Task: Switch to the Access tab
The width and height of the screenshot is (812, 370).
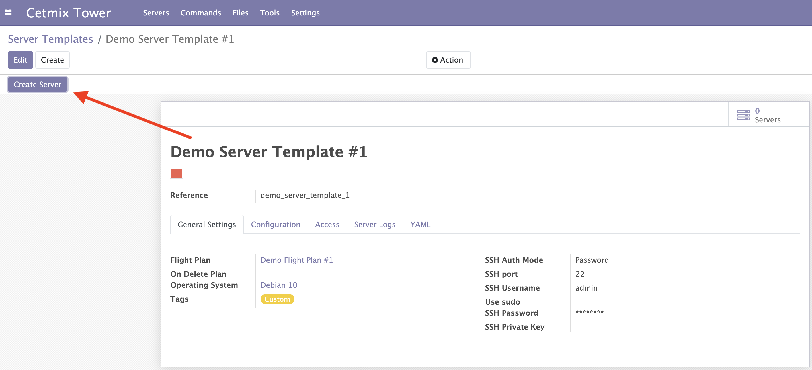Action: click(x=327, y=224)
